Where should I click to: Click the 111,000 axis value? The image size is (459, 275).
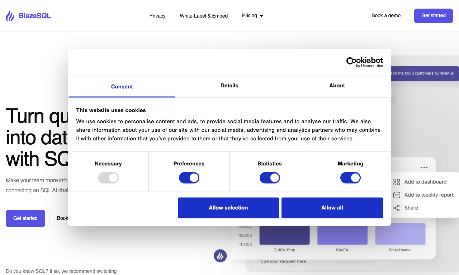245,245
